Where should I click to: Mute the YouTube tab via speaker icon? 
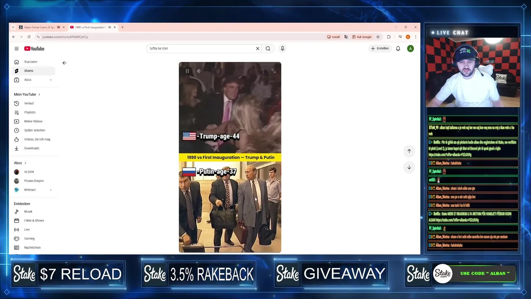click(110, 27)
